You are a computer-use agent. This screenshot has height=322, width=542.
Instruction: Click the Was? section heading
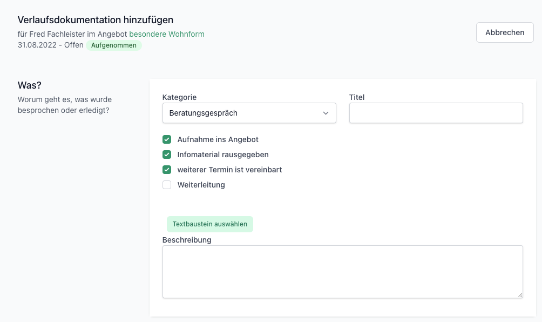click(29, 85)
